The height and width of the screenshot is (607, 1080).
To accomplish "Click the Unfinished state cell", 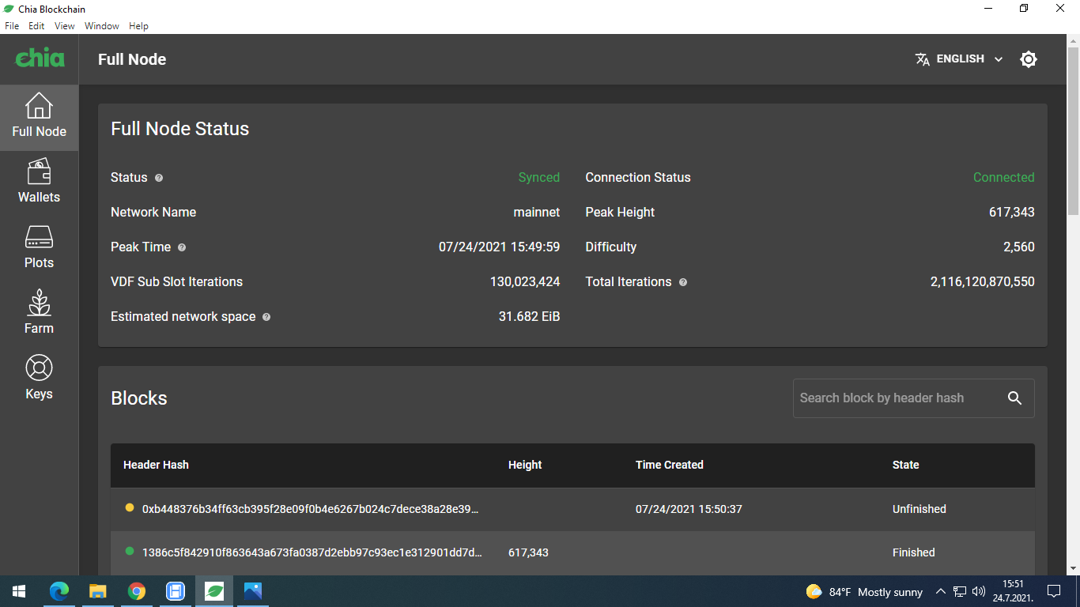I will click(919, 509).
